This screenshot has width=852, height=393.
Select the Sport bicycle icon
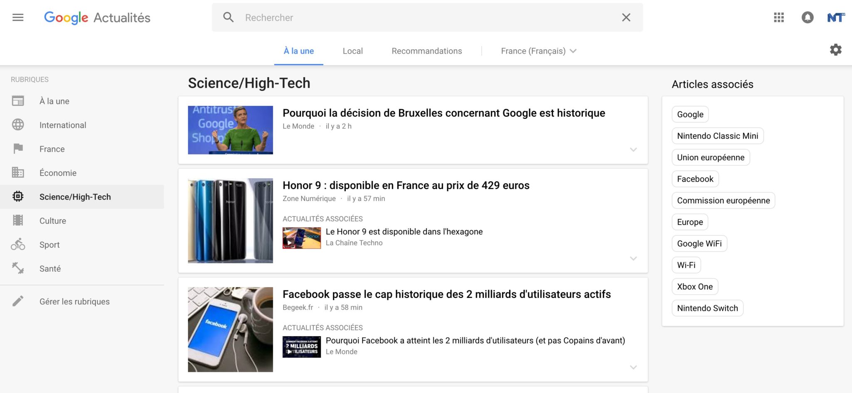[x=18, y=245]
